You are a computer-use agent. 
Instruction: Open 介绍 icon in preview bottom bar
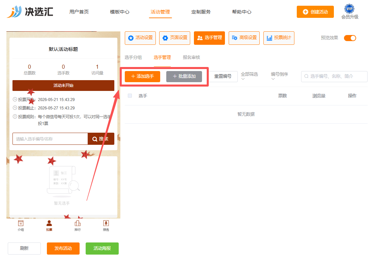click(x=21, y=223)
